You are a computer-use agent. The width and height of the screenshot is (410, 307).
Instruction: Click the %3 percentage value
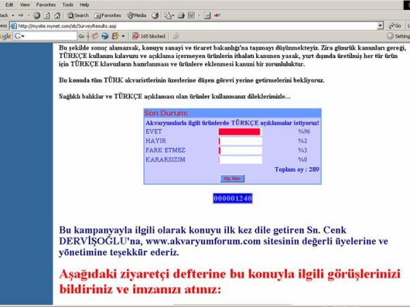(303, 150)
